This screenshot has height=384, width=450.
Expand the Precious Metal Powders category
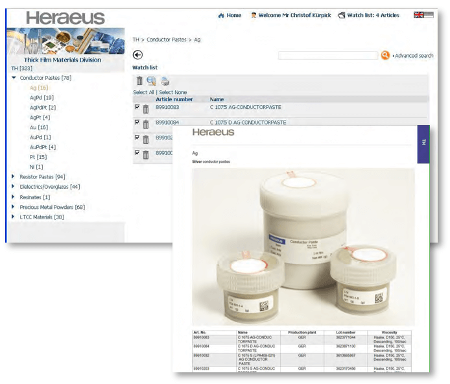tap(12, 207)
